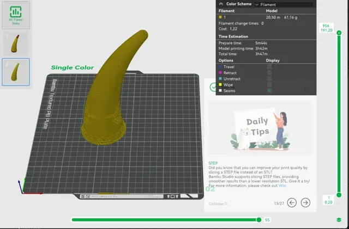Click the STEP tip heading
The image size is (349, 229).
[213, 163]
